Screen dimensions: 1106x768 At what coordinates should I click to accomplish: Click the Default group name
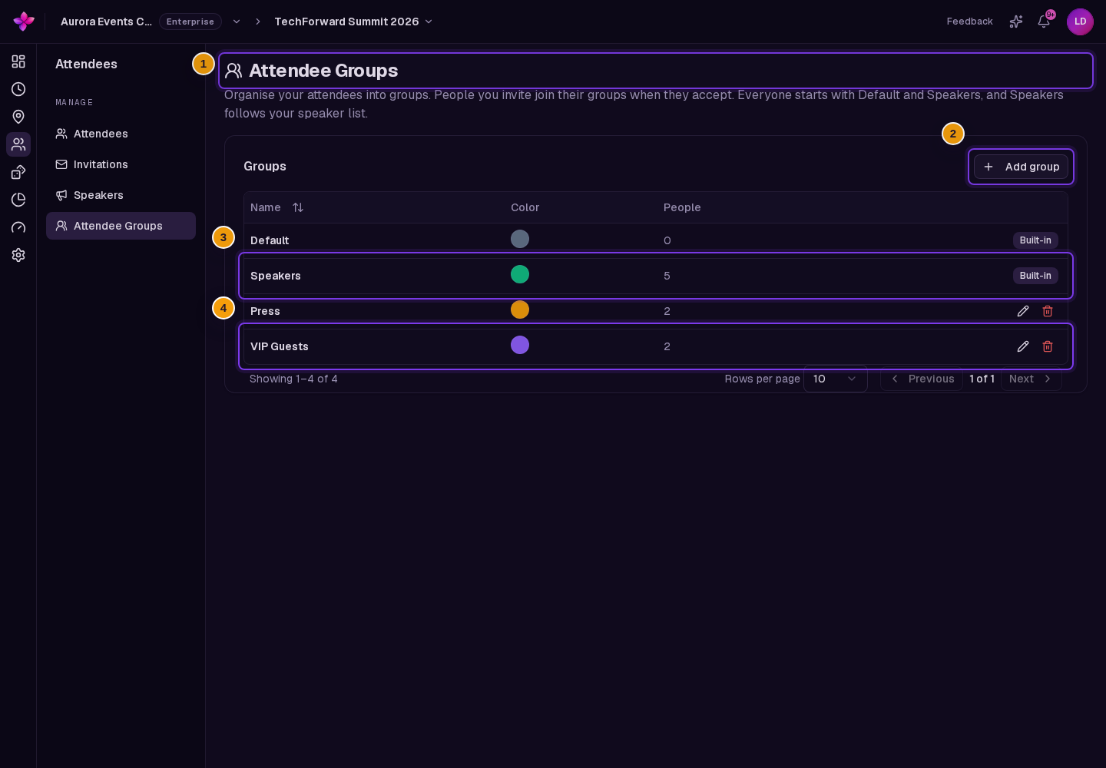[x=270, y=240]
